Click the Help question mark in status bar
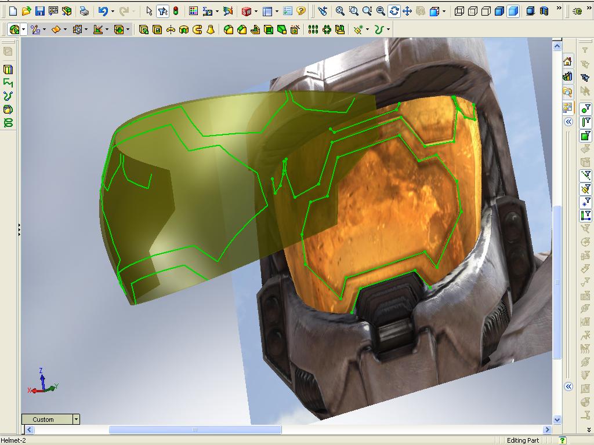The width and height of the screenshot is (594, 445). [x=563, y=440]
